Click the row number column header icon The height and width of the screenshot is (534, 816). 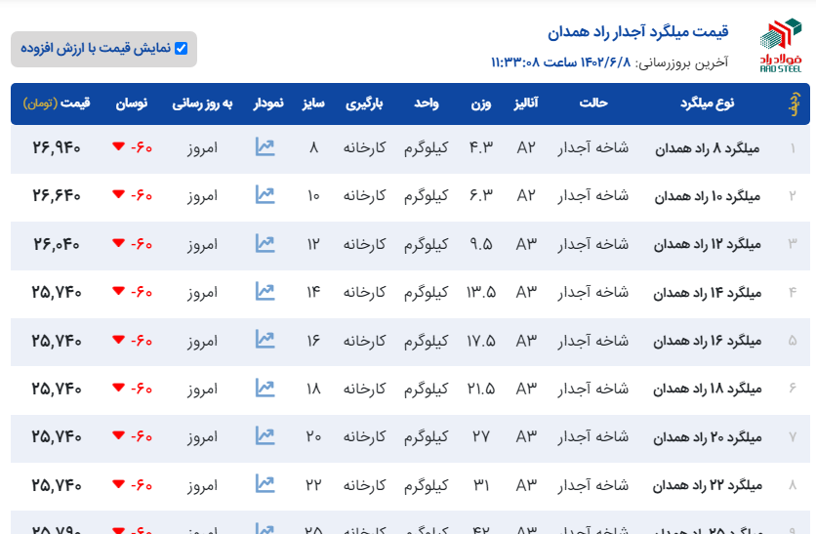[793, 103]
